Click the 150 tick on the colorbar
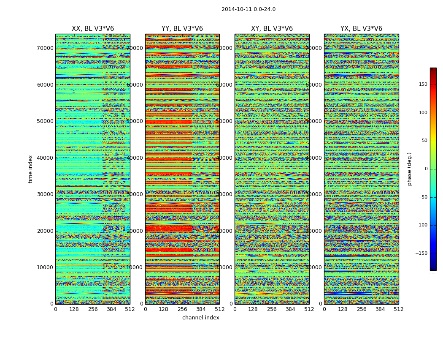 [423, 84]
